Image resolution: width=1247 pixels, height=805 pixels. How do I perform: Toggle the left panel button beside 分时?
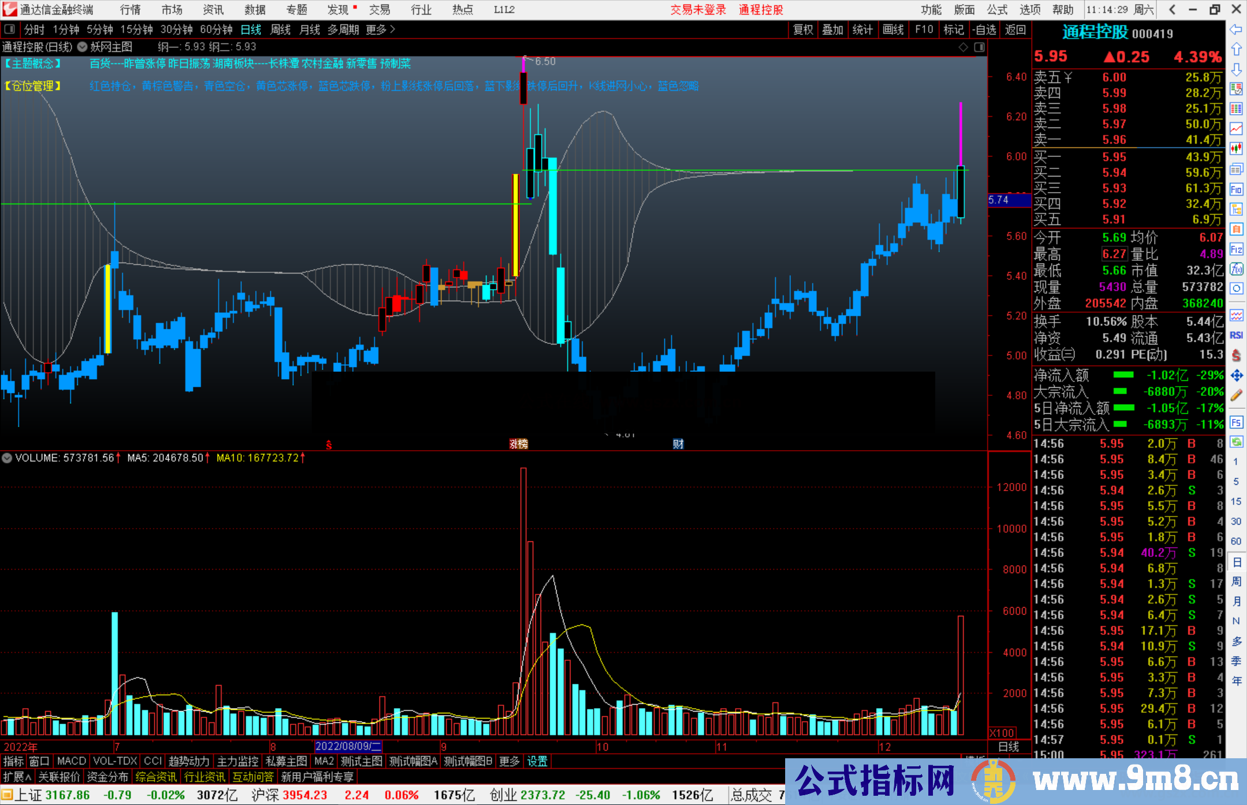pyautogui.click(x=10, y=29)
